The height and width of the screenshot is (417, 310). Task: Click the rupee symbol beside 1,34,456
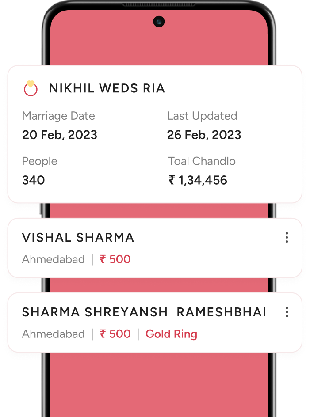(172, 180)
